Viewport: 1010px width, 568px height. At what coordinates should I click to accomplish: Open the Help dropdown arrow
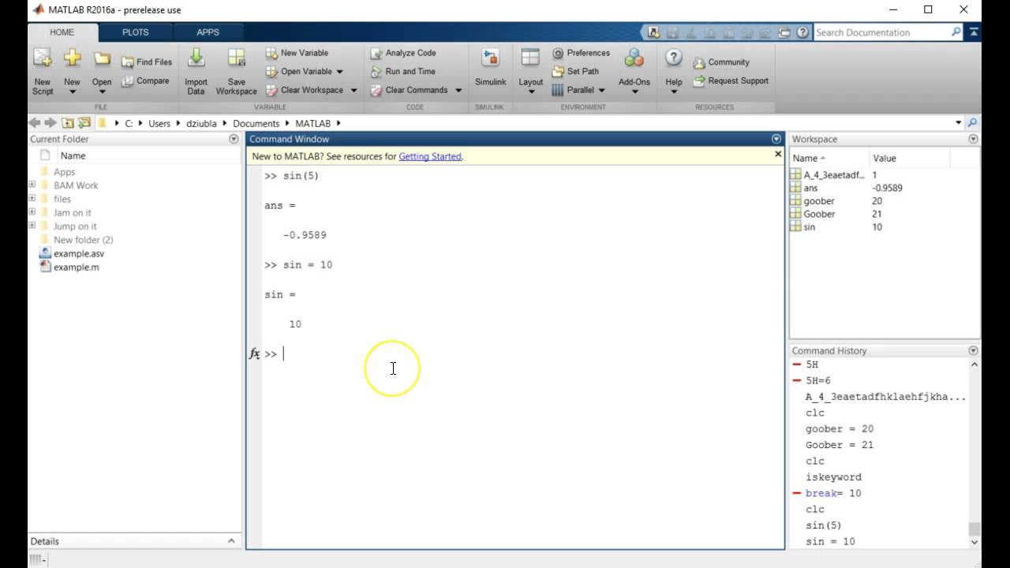(674, 92)
